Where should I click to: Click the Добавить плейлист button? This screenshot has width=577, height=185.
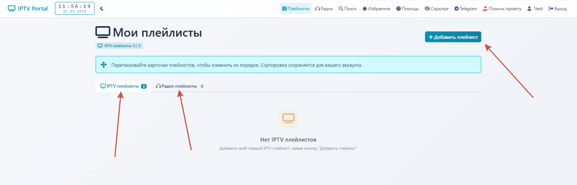(453, 37)
